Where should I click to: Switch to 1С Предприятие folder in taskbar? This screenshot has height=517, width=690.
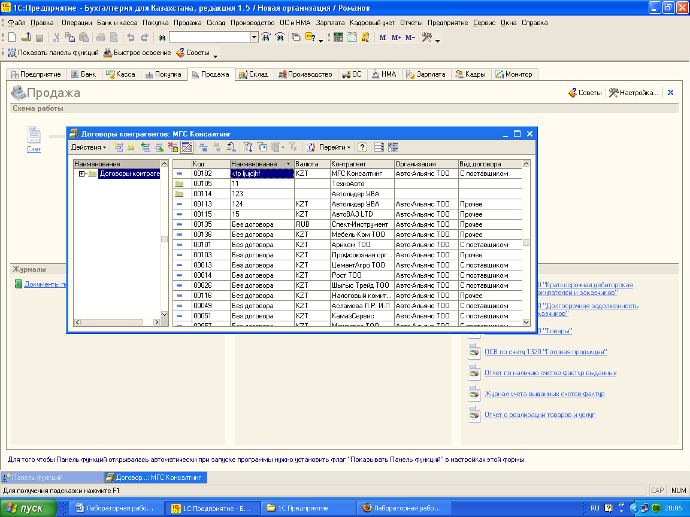point(308,508)
